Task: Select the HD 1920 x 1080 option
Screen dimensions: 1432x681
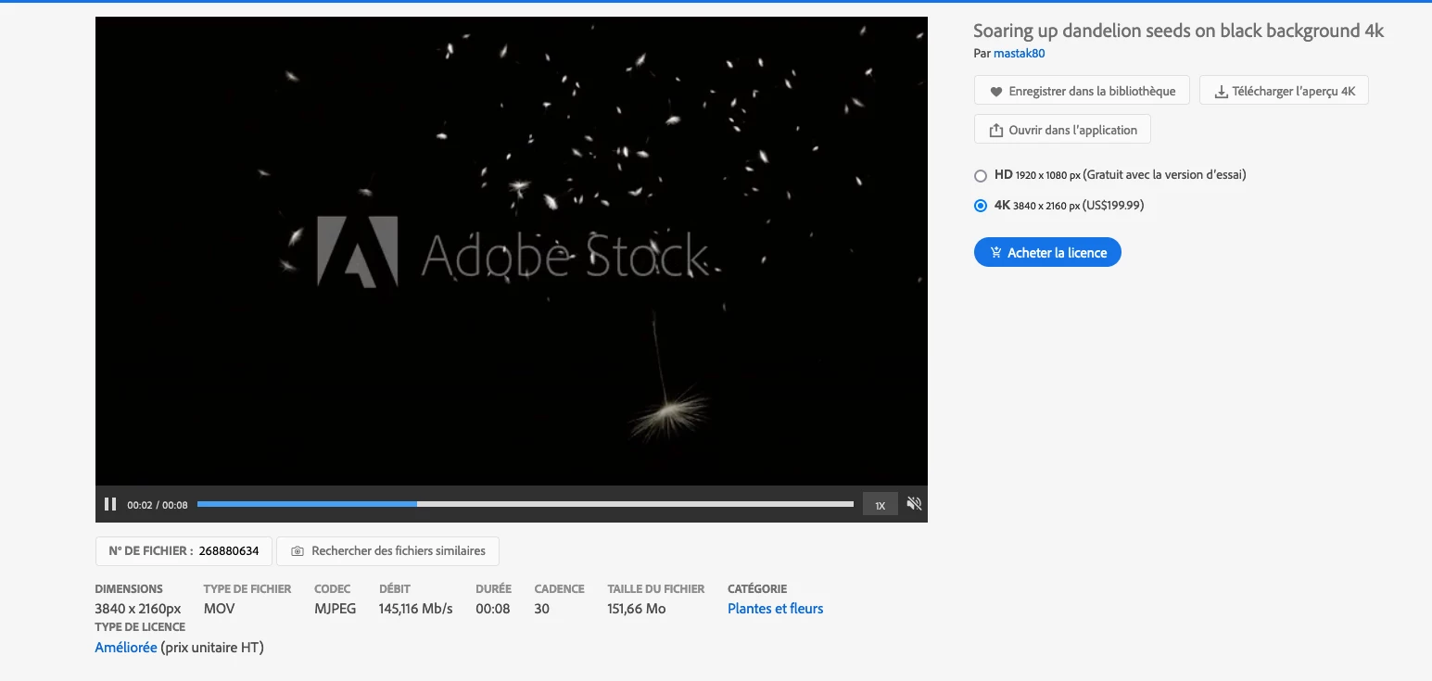Action: tap(981, 175)
